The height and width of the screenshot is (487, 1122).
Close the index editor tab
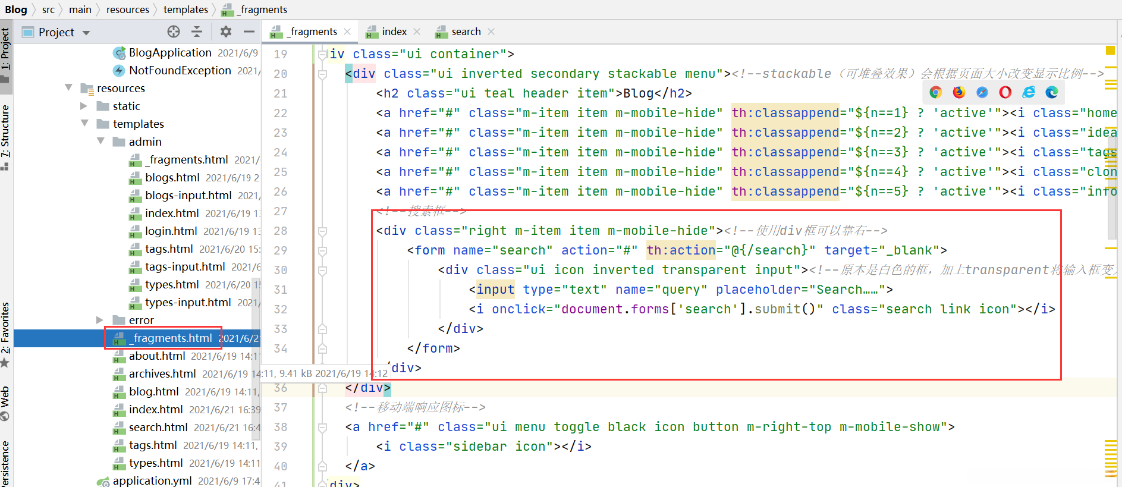(x=417, y=32)
